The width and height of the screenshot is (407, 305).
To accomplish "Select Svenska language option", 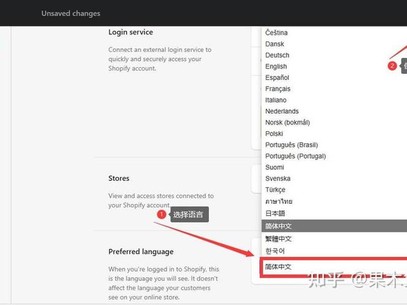I will click(334, 178).
